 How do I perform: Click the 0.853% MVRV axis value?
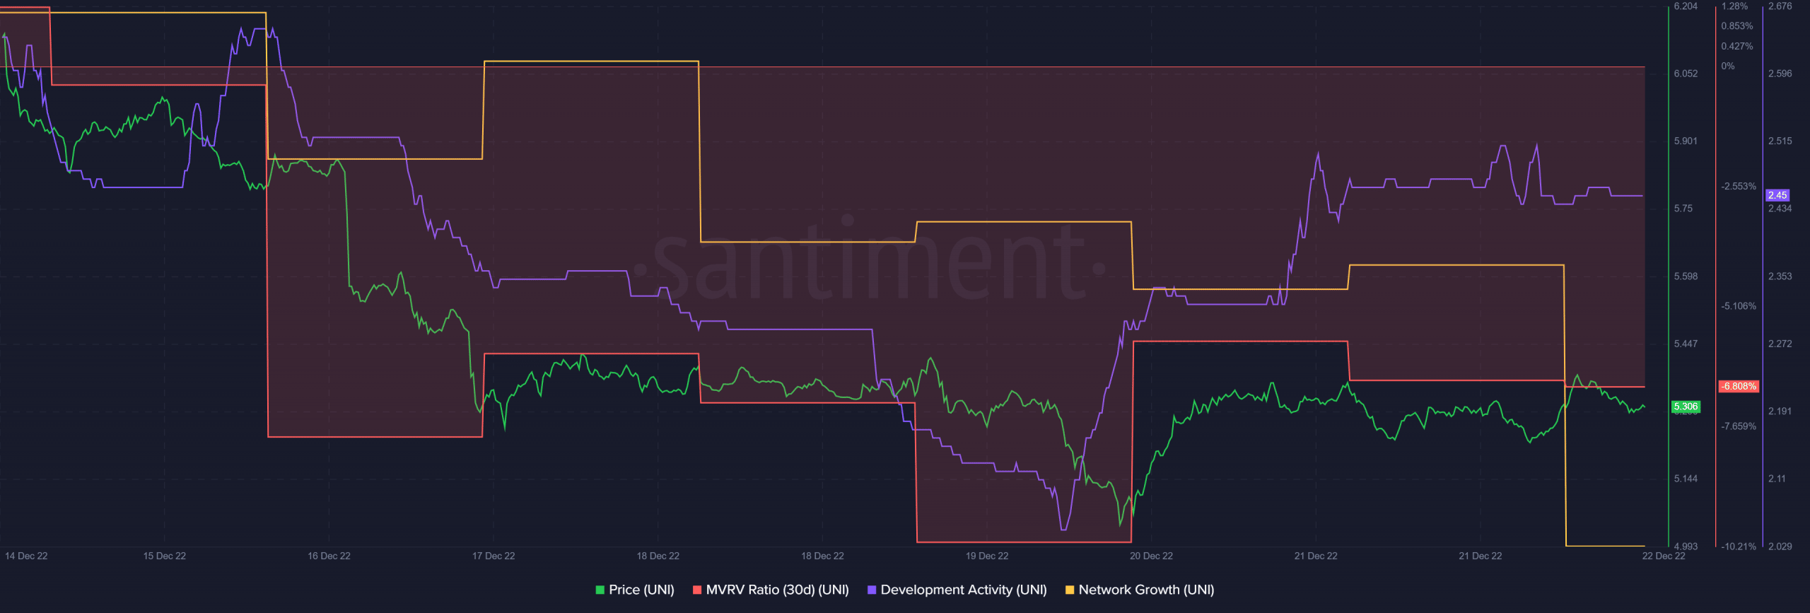[1737, 26]
